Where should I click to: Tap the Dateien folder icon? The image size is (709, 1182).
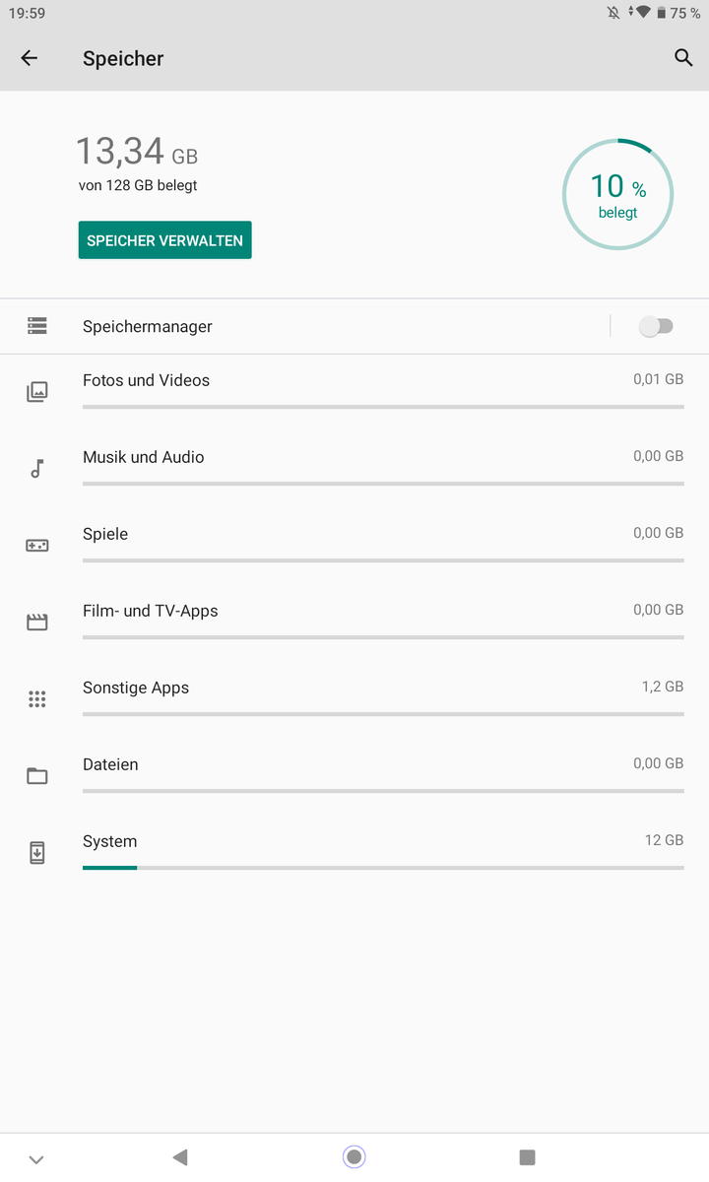(x=36, y=776)
